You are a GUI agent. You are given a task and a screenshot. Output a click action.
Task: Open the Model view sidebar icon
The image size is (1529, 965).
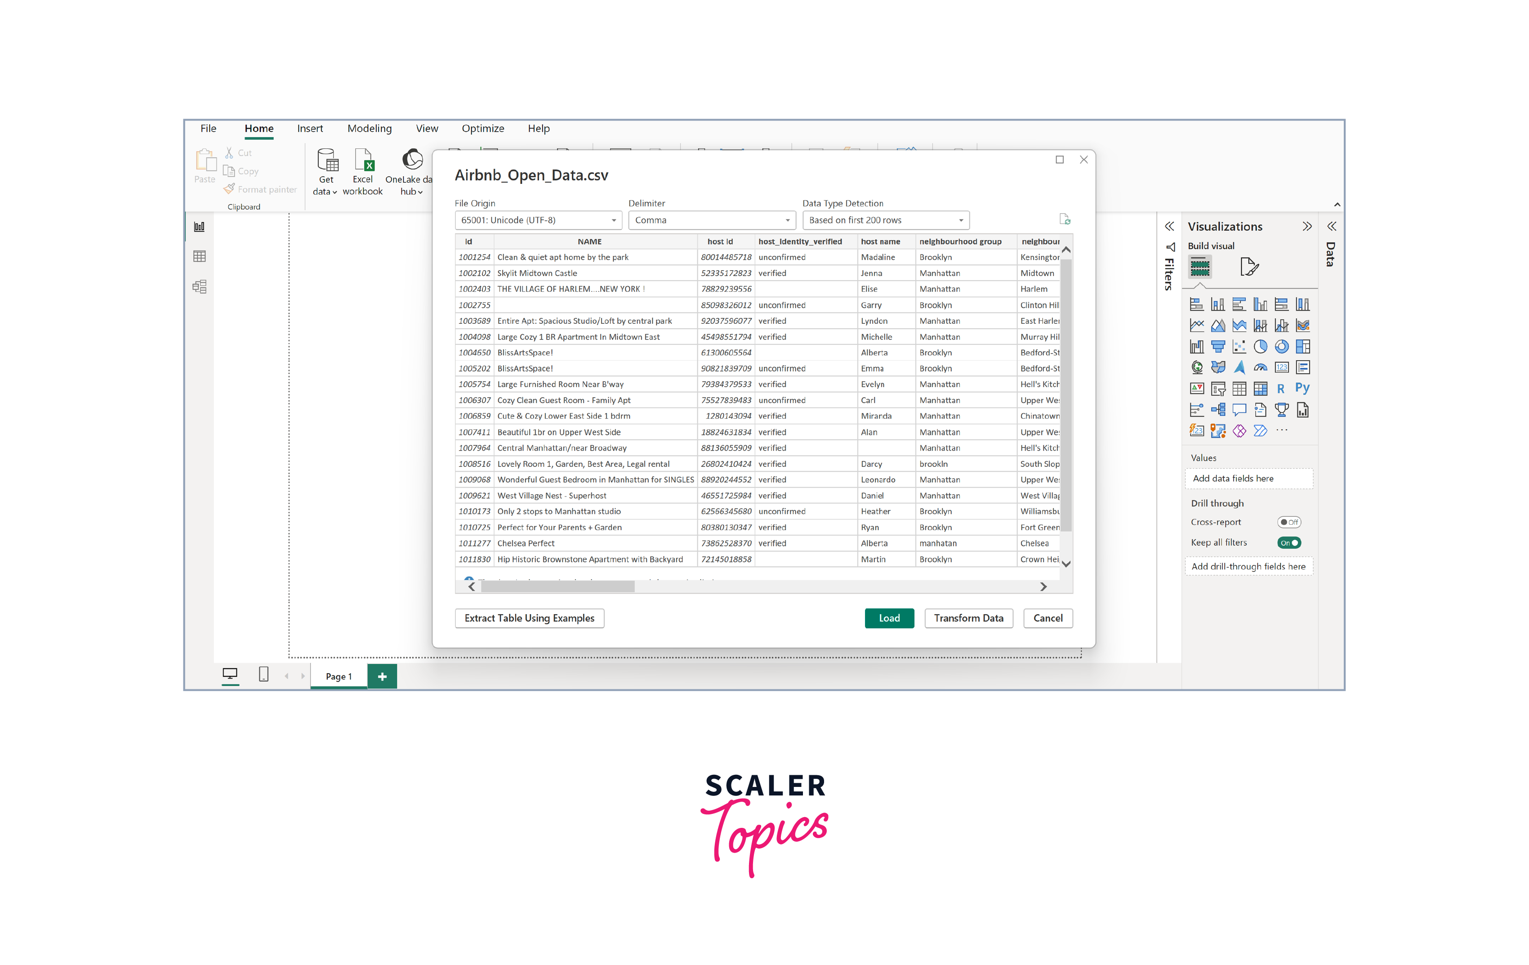(x=199, y=286)
